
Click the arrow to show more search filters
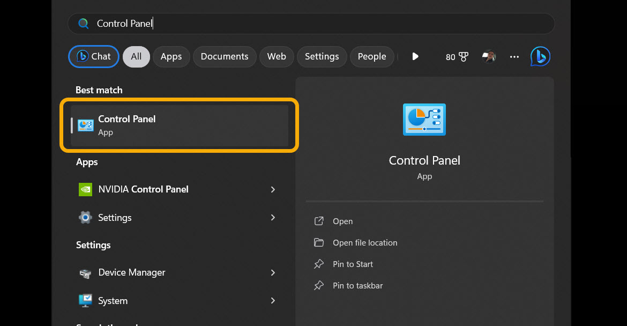[415, 56]
